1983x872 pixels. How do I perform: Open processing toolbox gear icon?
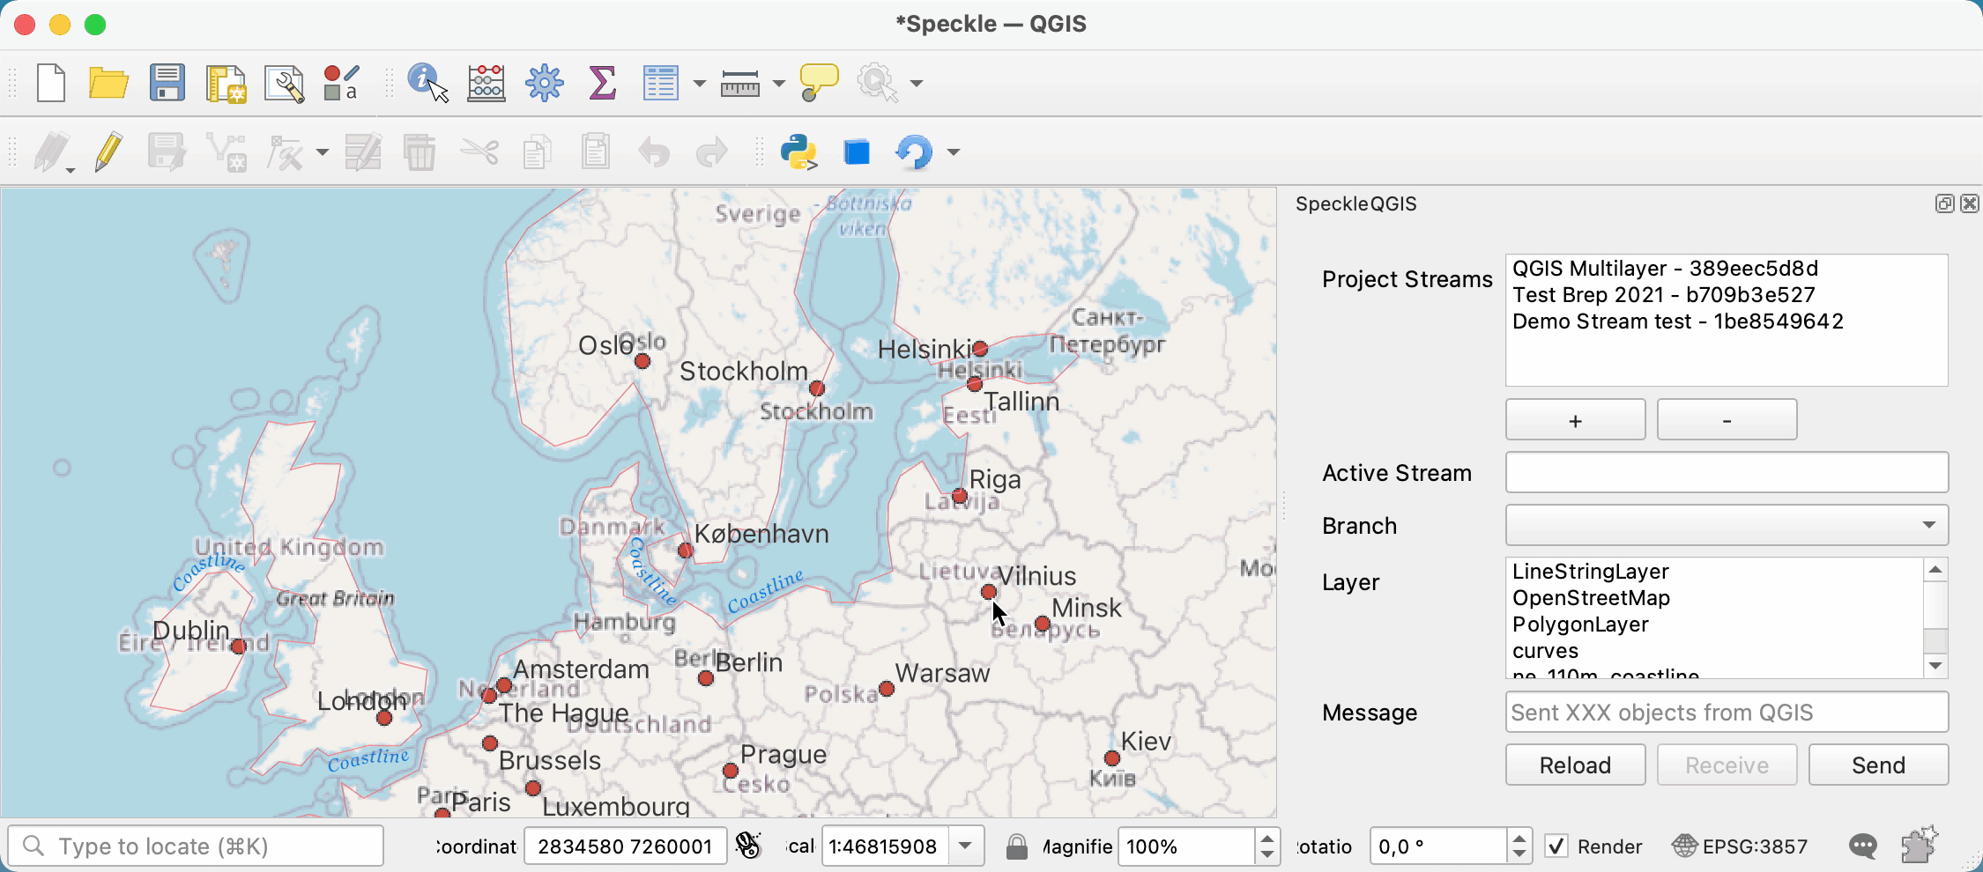point(544,84)
